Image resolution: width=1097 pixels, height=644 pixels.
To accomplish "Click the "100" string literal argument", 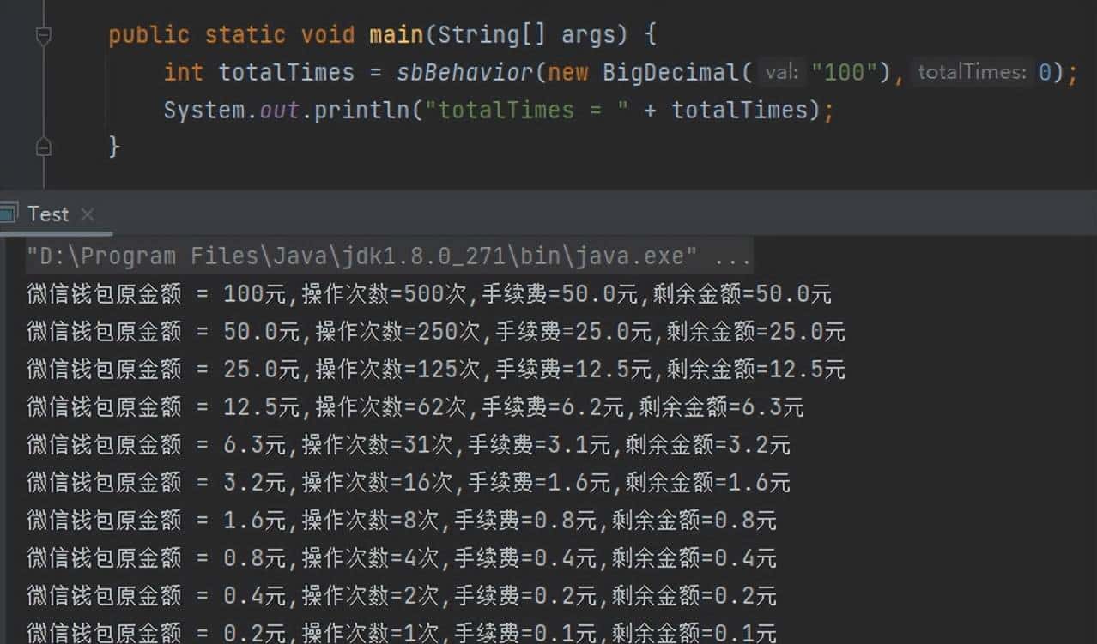I will 844,72.
